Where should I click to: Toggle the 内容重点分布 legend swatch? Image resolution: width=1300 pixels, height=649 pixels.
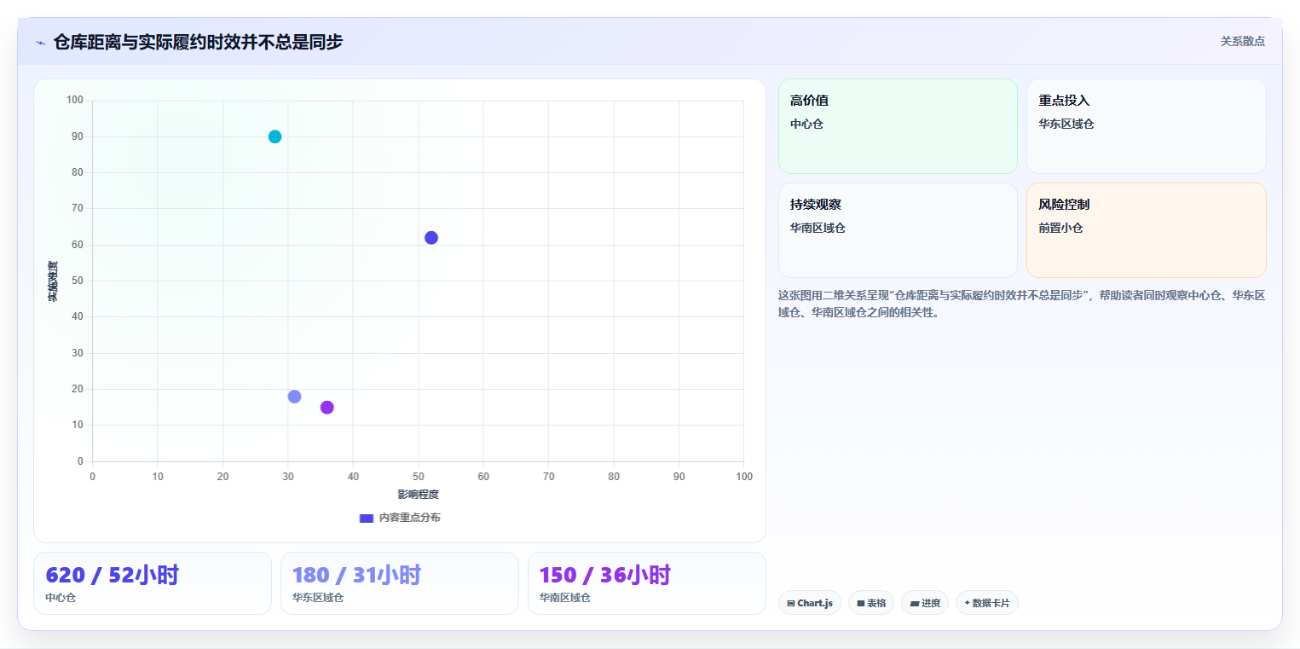[367, 519]
